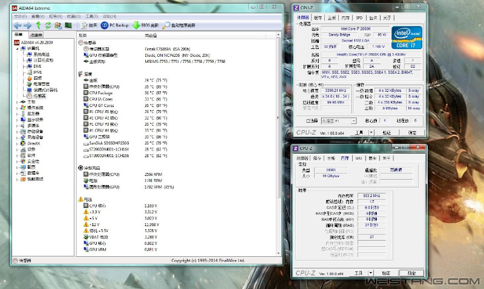
Task: Open the 帮助(H) menu in AIDA64
Action: click(x=110, y=16)
